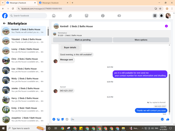This screenshot has height=131, width=175.
Task: Click Kentrell's avatar next to phone number
Action: 55,91
